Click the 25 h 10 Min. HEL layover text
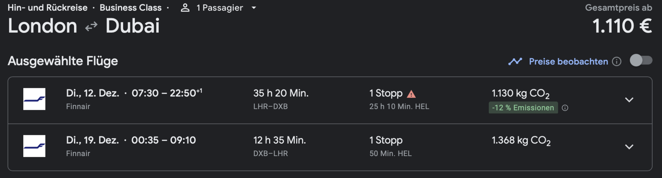The height and width of the screenshot is (178, 662). click(399, 107)
